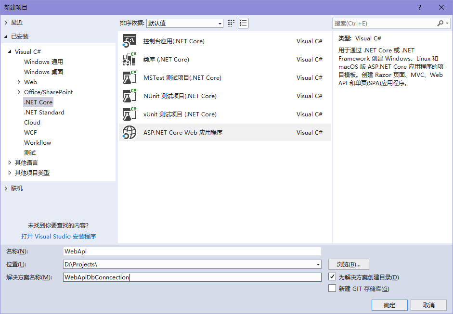Image resolution: width=453 pixels, height=314 pixels.
Task: Select ASP.NET Core Web 应用程序 template text
Action: click(183, 132)
